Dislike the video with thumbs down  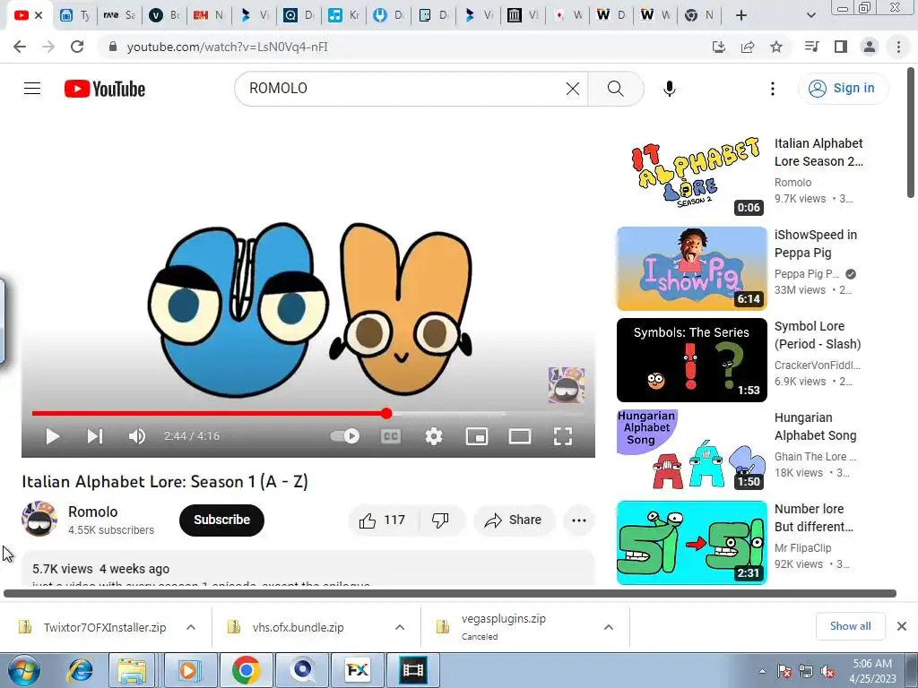click(x=440, y=520)
